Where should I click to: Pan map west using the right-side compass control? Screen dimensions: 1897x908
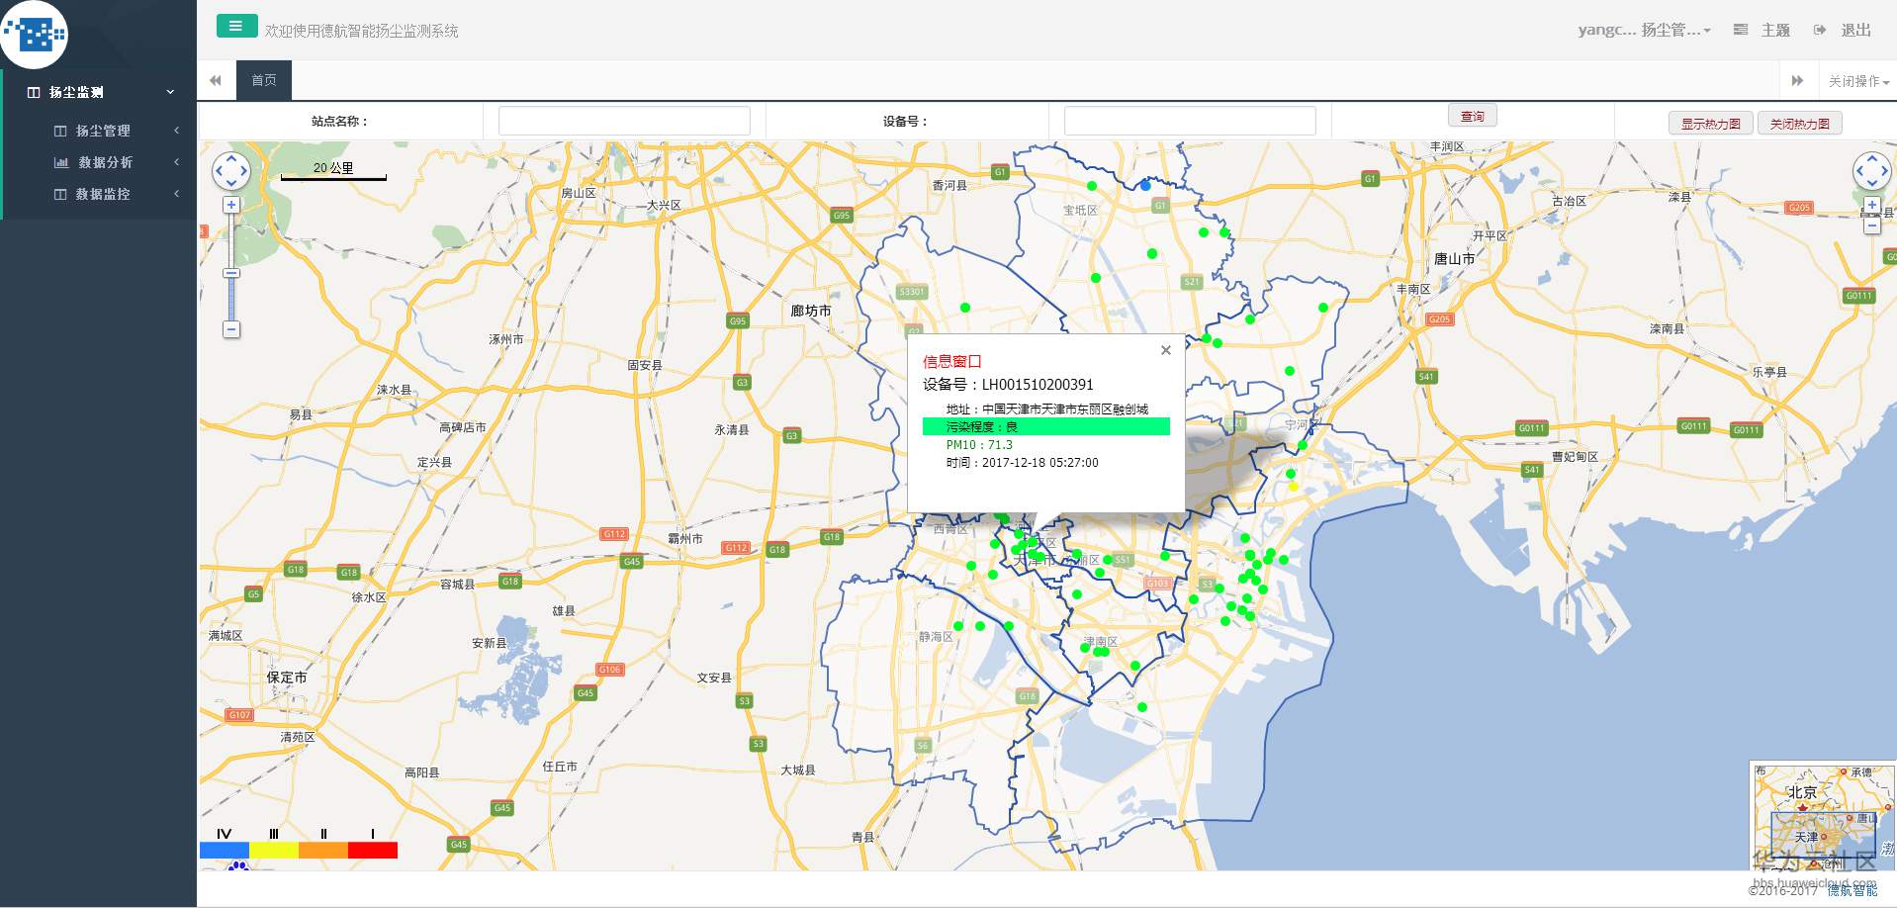(x=1858, y=171)
